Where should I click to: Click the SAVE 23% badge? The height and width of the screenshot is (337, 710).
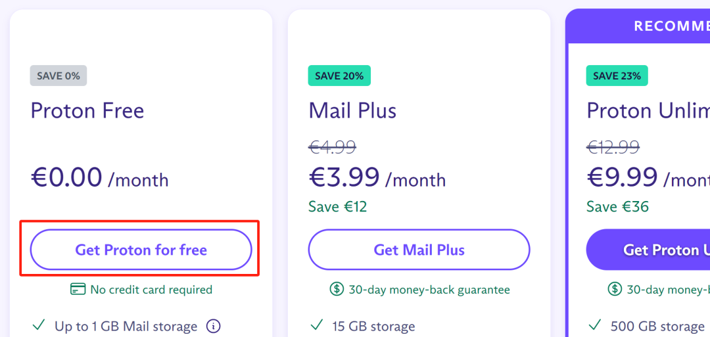point(617,76)
